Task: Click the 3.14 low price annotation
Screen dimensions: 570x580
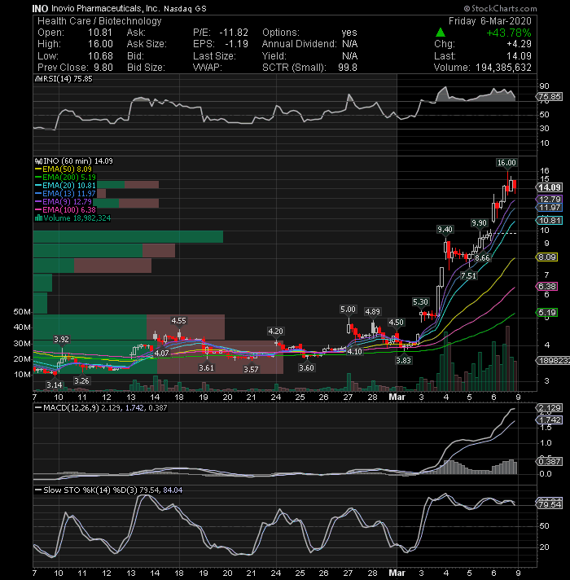Action: tap(55, 384)
